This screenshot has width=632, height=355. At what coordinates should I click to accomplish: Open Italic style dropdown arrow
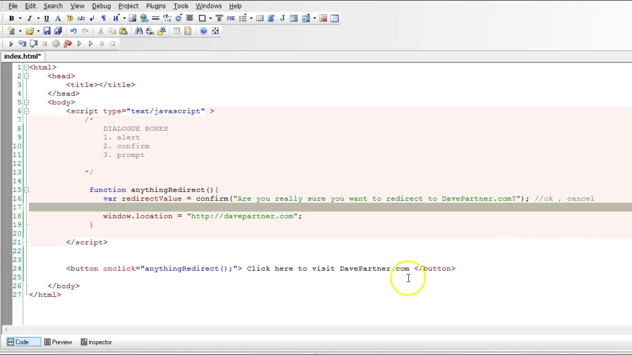point(38,18)
